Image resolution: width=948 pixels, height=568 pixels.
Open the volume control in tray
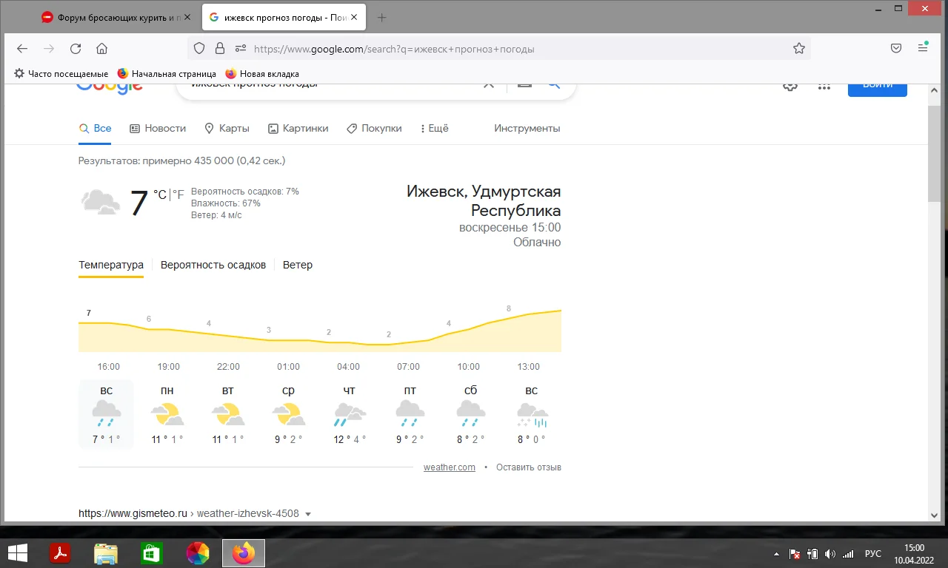click(830, 554)
